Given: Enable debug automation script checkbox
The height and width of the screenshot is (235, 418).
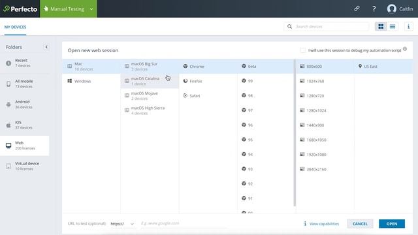Looking at the screenshot, I should pos(303,50).
